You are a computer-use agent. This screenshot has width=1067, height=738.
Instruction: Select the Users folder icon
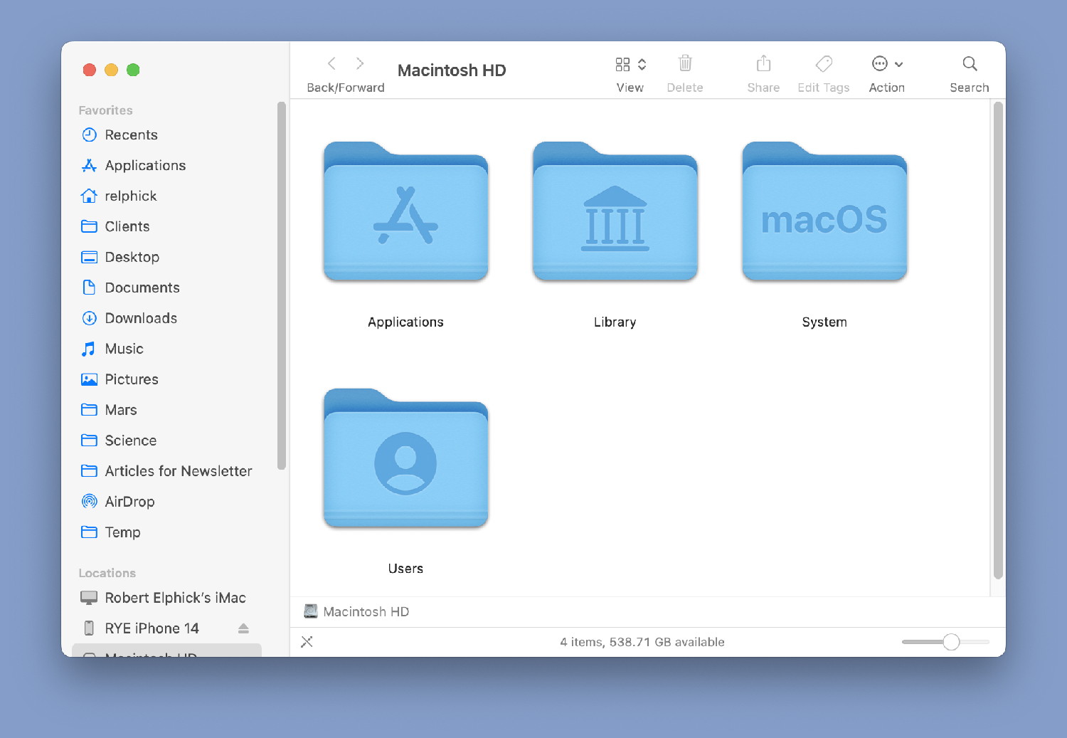pyautogui.click(x=406, y=458)
